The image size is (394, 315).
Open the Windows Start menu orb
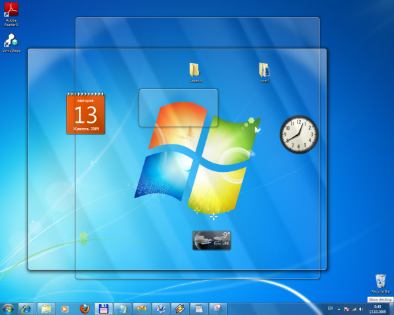pyautogui.click(x=9, y=308)
